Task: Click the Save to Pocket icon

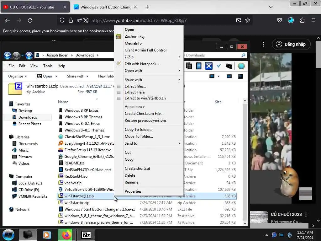Action: [x=279, y=20]
